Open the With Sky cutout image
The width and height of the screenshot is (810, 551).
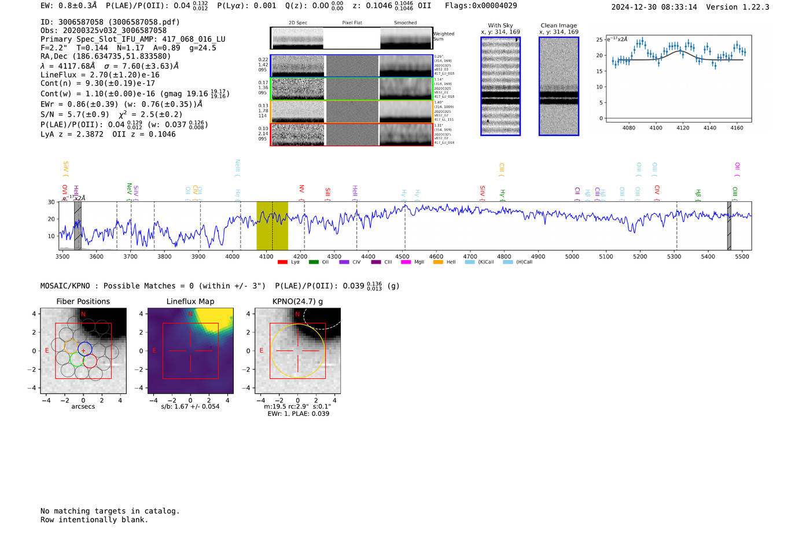(500, 86)
